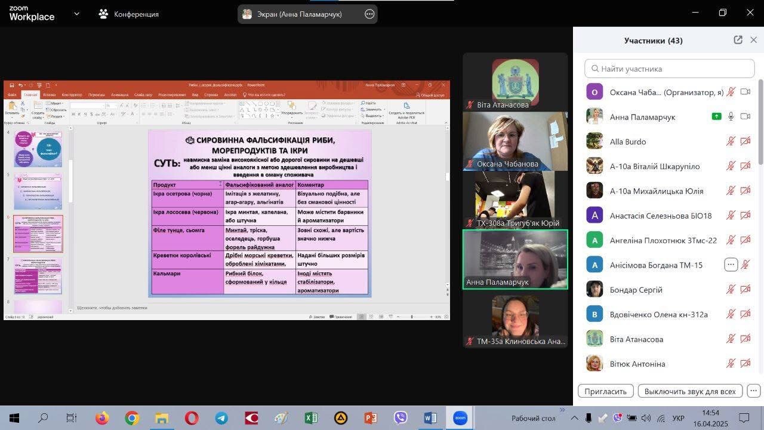
Task: Open the Выделить dropdown in ribbon
Action: pyautogui.click(x=373, y=116)
